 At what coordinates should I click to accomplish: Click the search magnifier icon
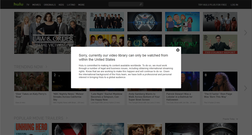pyautogui.click(x=141, y=4)
